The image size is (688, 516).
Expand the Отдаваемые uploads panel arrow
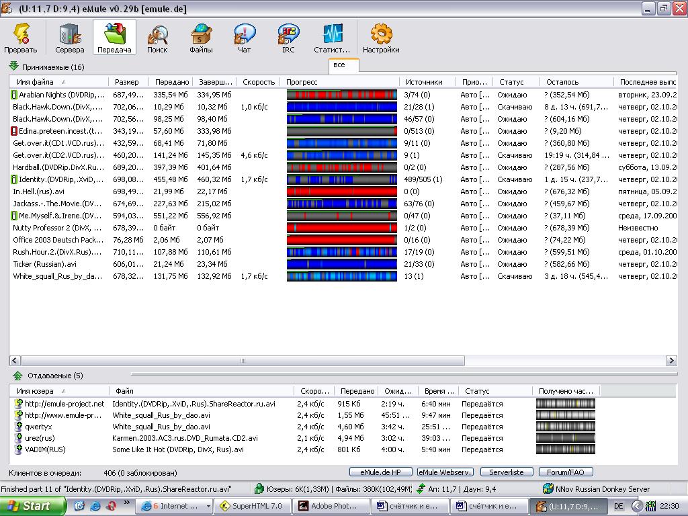click(17, 376)
